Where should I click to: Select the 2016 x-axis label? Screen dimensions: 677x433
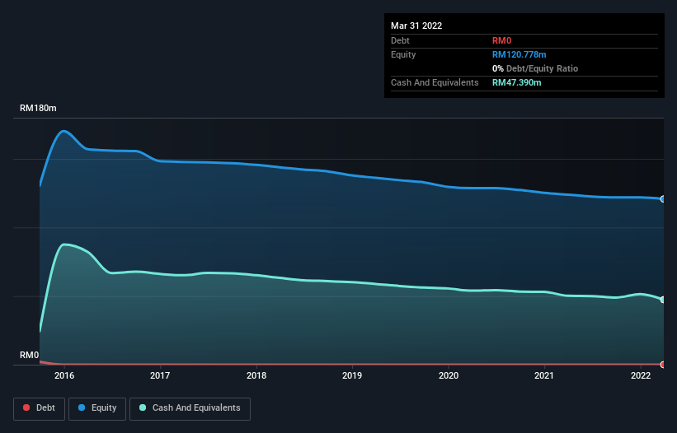click(64, 375)
